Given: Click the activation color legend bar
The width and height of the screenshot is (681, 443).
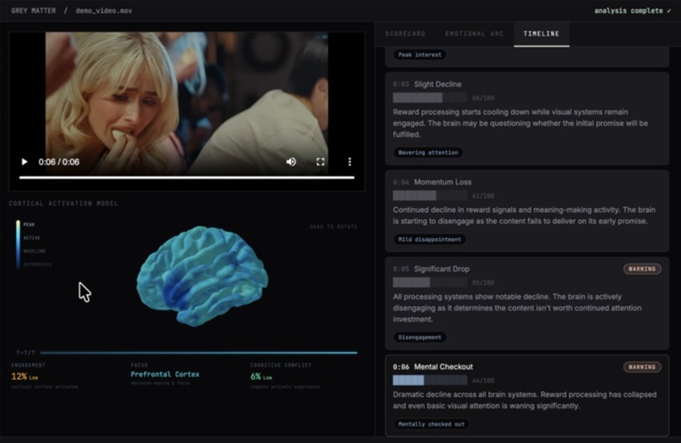Looking at the screenshot, I should pyautogui.click(x=18, y=244).
